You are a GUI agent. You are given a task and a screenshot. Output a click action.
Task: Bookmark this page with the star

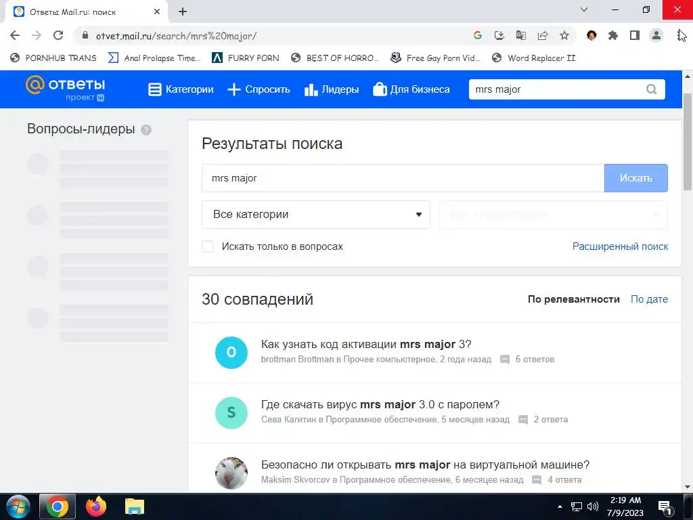pos(564,35)
